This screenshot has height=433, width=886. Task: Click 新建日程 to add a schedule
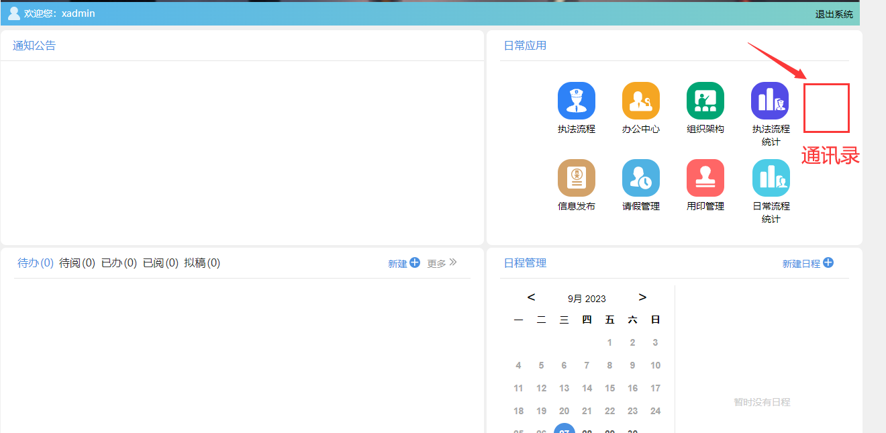[x=807, y=263]
